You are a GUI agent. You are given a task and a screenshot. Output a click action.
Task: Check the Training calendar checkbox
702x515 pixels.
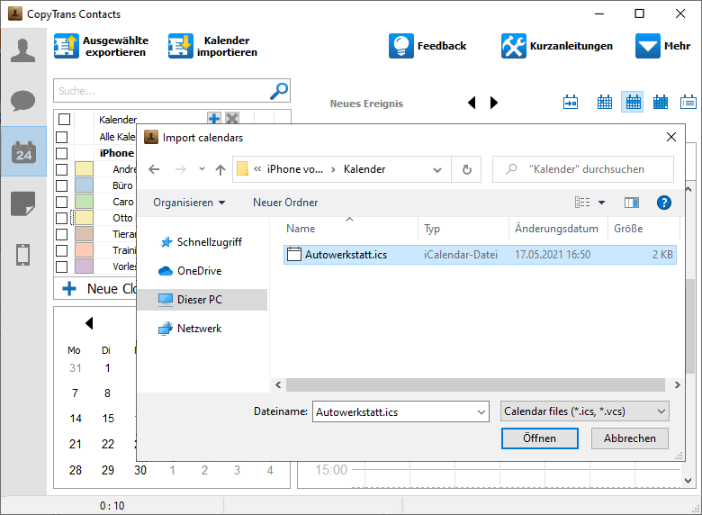(62, 250)
